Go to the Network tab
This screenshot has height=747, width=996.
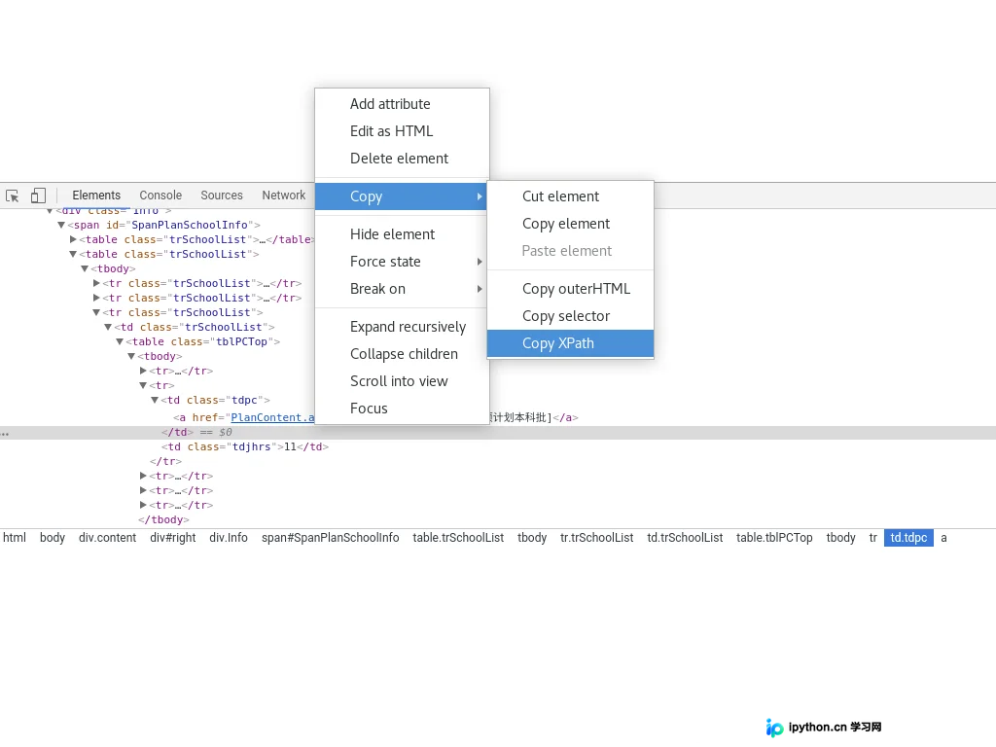coord(283,196)
